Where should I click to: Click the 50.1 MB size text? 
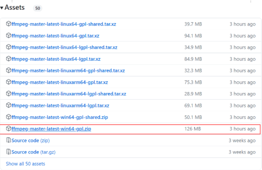(193, 117)
